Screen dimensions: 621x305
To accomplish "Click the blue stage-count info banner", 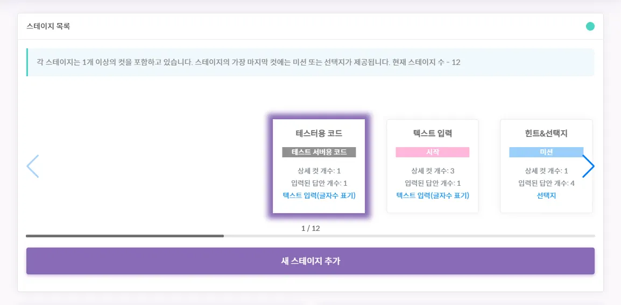I will point(310,62).
